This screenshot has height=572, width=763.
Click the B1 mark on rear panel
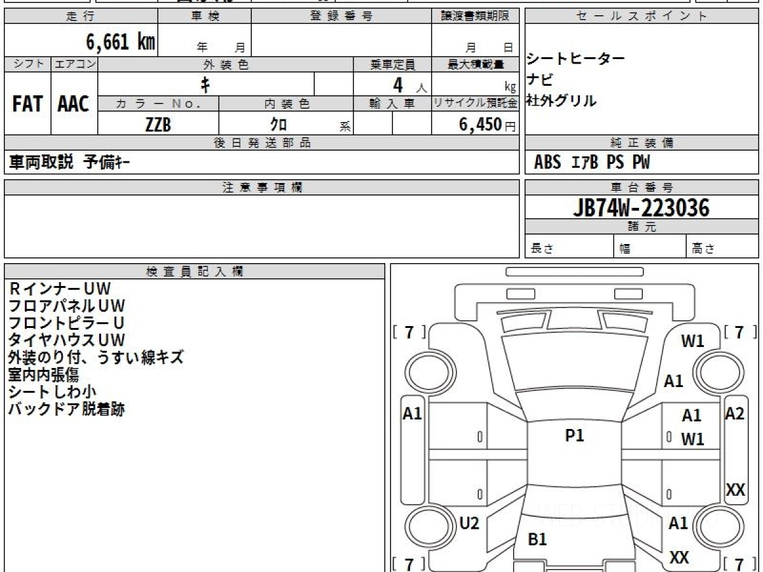tap(538, 540)
